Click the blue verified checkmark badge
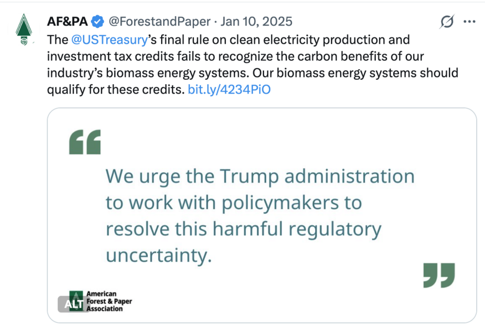 pos(97,22)
